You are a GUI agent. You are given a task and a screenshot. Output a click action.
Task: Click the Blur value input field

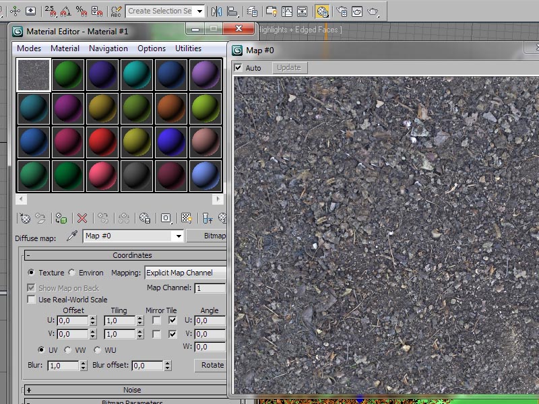coord(62,366)
